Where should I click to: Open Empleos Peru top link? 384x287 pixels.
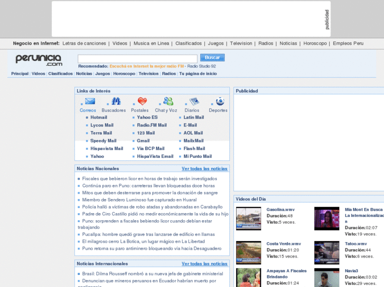(348, 44)
